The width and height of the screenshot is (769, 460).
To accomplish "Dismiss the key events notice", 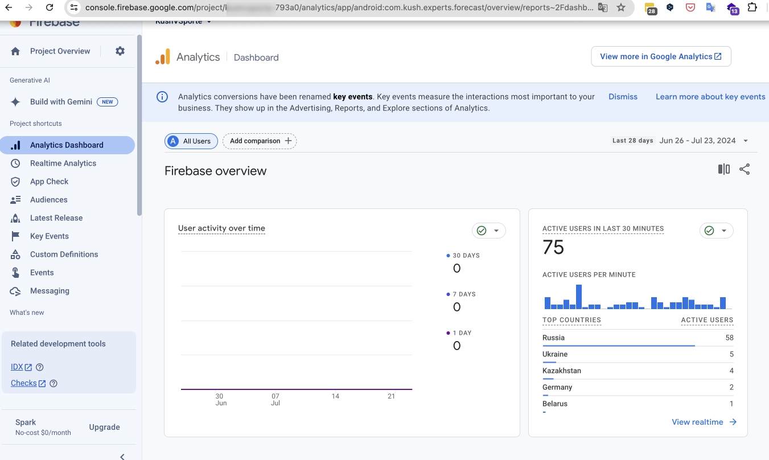I will pos(623,97).
